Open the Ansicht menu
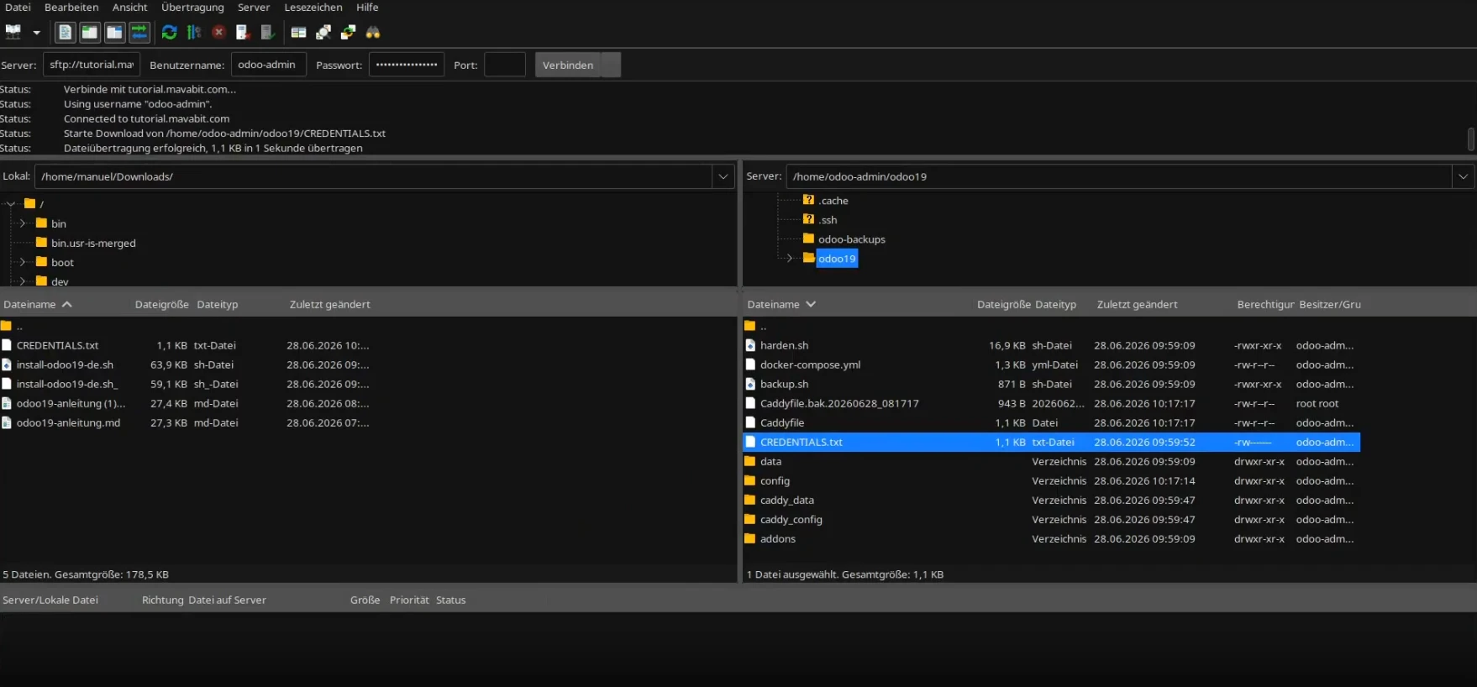This screenshot has height=687, width=1477. pyautogui.click(x=130, y=8)
